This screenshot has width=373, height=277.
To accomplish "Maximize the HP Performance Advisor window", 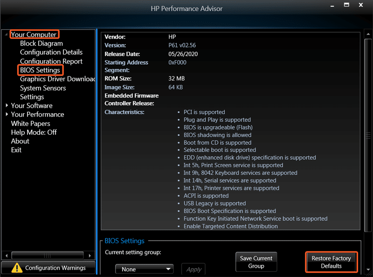I will (346, 5).
